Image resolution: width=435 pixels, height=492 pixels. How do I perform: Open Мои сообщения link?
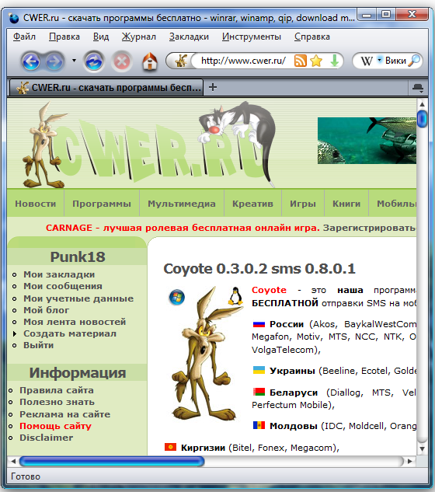tap(63, 286)
